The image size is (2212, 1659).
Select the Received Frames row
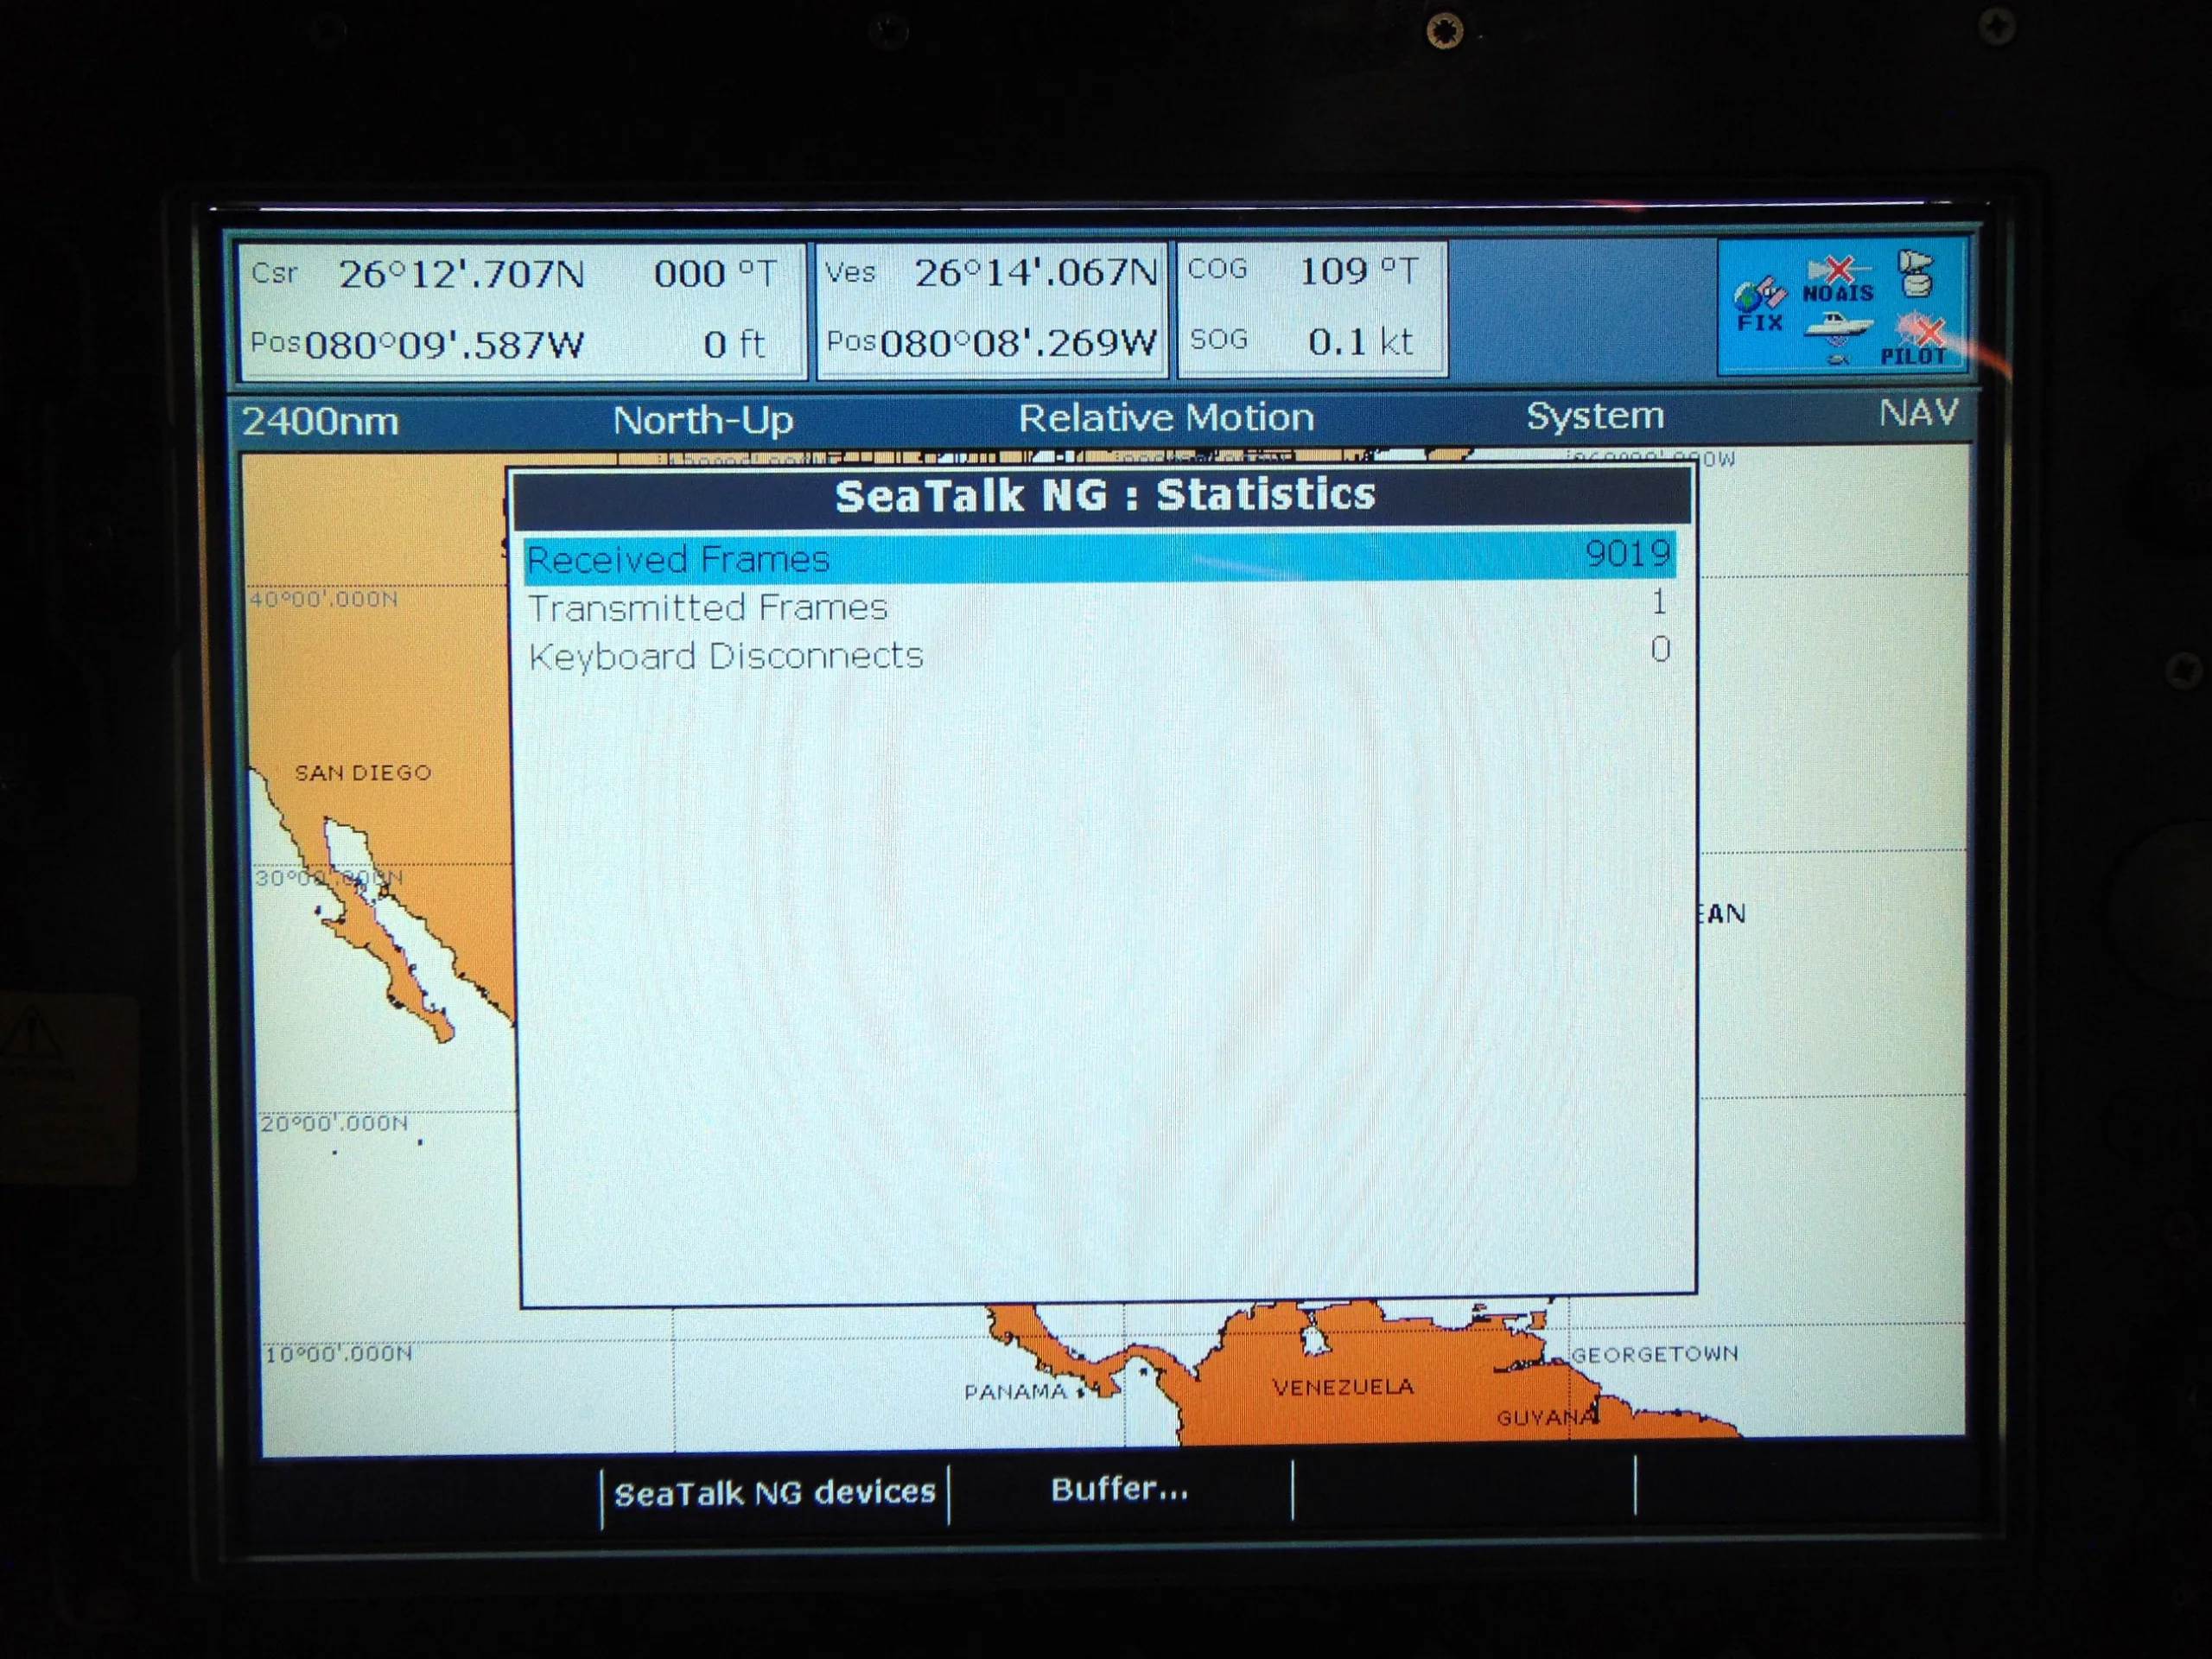[1099, 557]
